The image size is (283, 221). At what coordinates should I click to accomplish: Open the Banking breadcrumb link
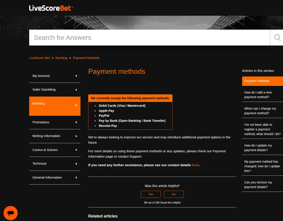[61, 58]
